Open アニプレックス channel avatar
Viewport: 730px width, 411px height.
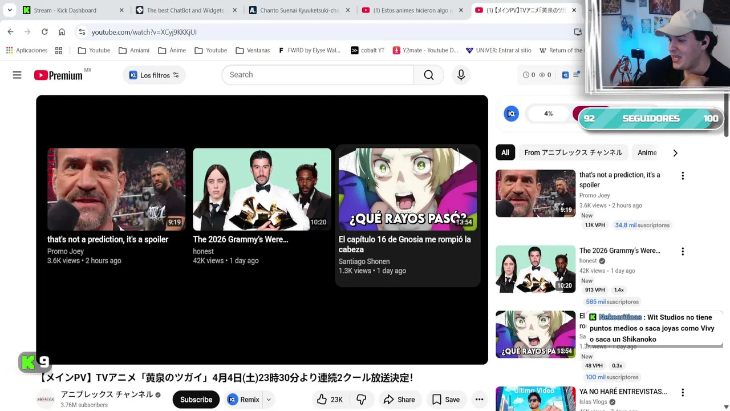pos(46,399)
